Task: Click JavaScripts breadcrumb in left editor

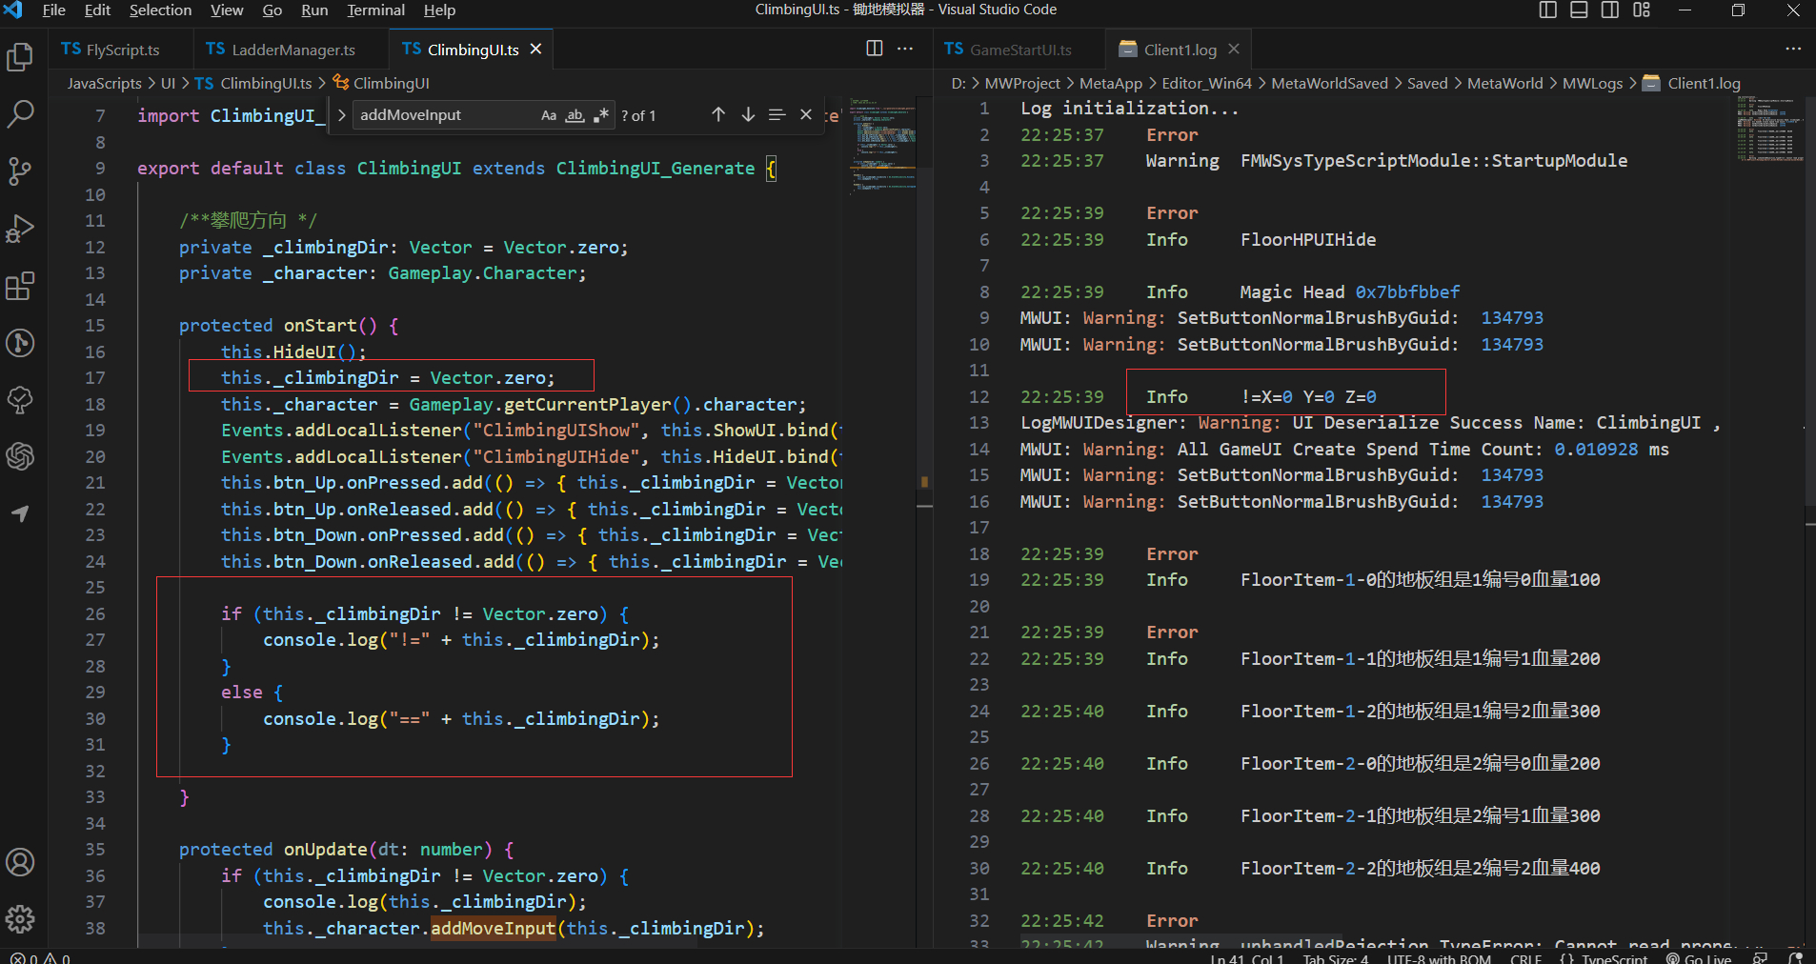Action: click(104, 84)
